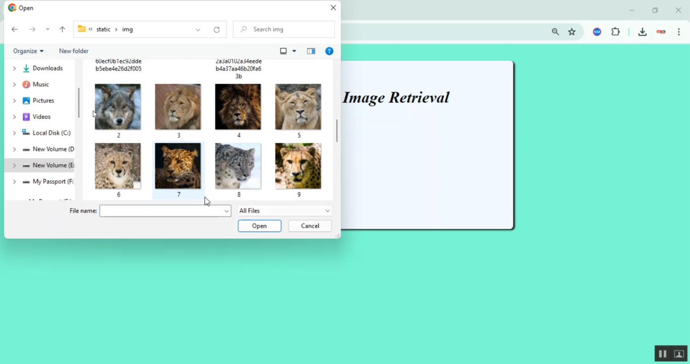Refresh the img folder listing
Viewport: 690px width, 364px height.
click(x=217, y=29)
